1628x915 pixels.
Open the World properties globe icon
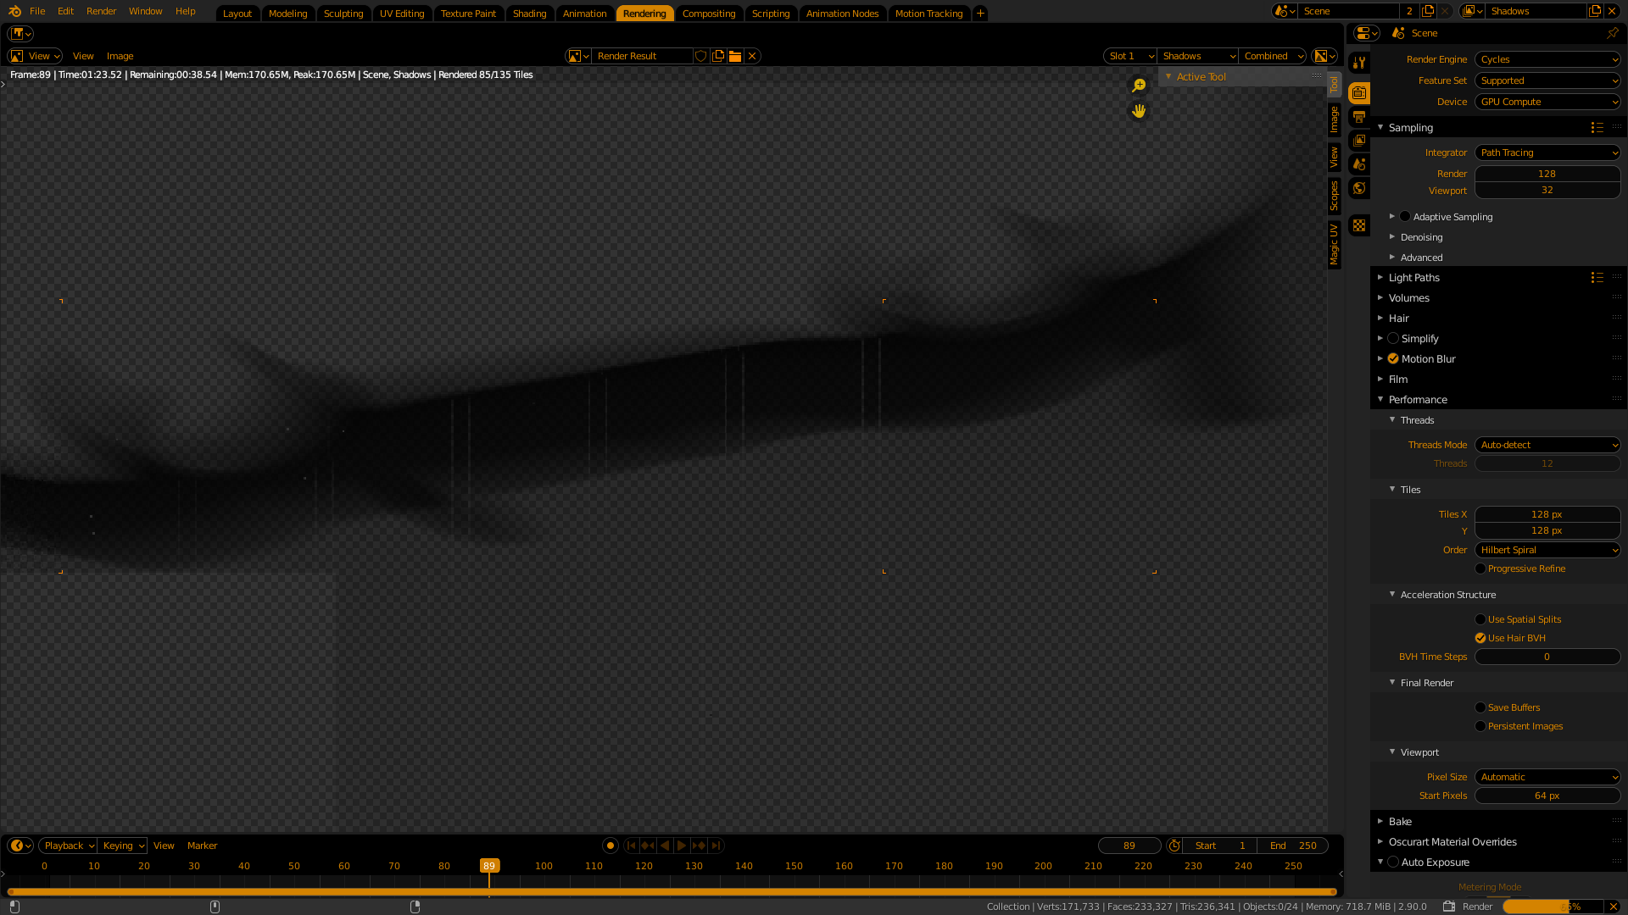[1359, 188]
